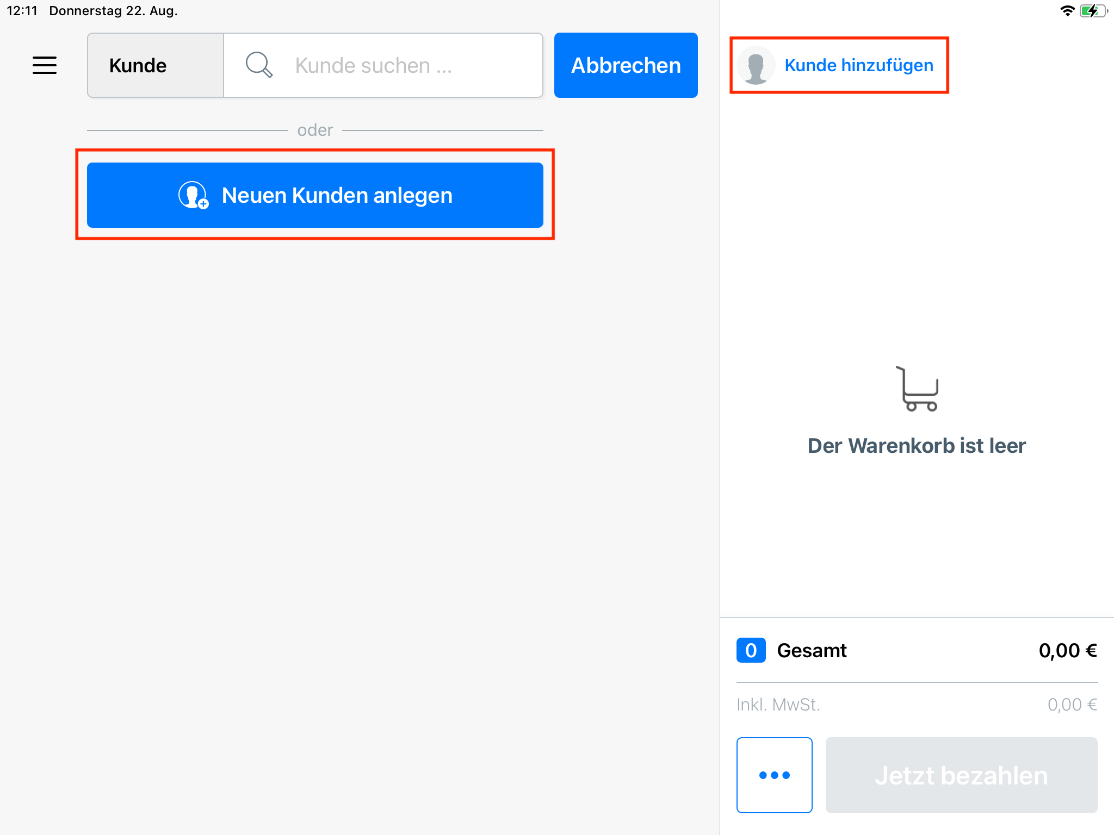Screen dimensions: 1114x835
Task: Click the person-plus icon on Neuen Kunden anlegen
Action: [193, 196]
